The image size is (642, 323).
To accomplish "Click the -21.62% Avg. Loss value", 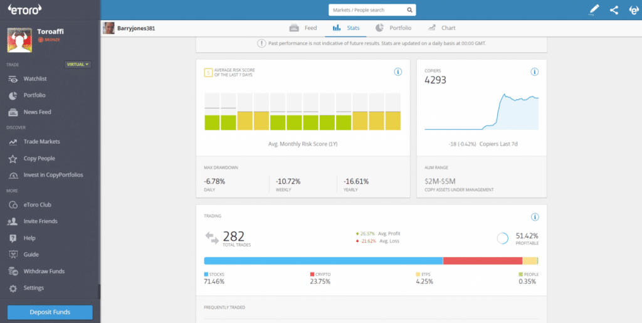I will tap(368, 241).
